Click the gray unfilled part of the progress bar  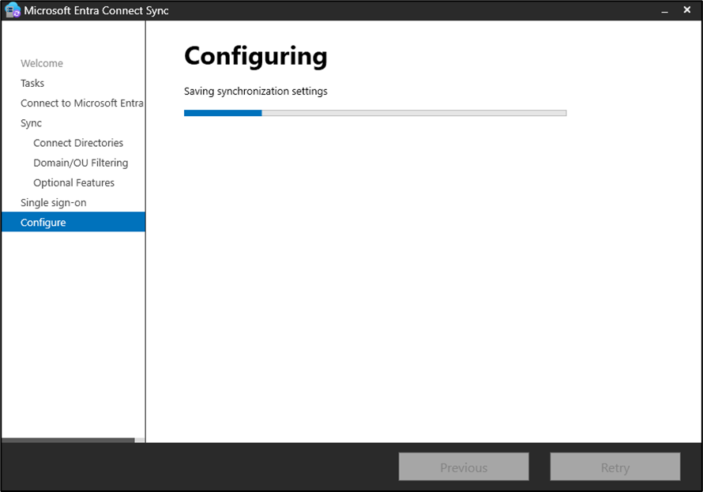point(414,113)
